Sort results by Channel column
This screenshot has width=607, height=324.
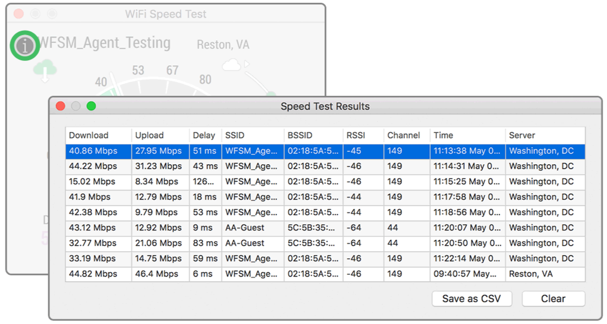pyautogui.click(x=406, y=135)
